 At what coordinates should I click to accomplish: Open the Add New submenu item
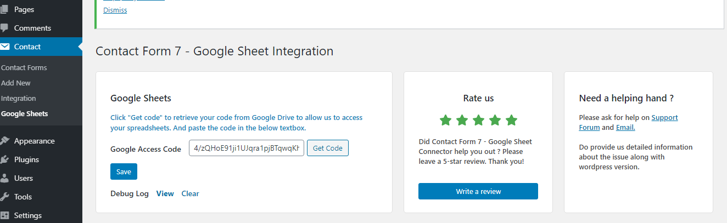click(16, 83)
